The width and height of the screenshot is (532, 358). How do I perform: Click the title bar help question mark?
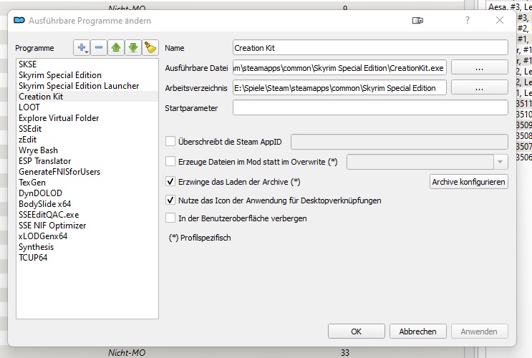click(x=468, y=21)
